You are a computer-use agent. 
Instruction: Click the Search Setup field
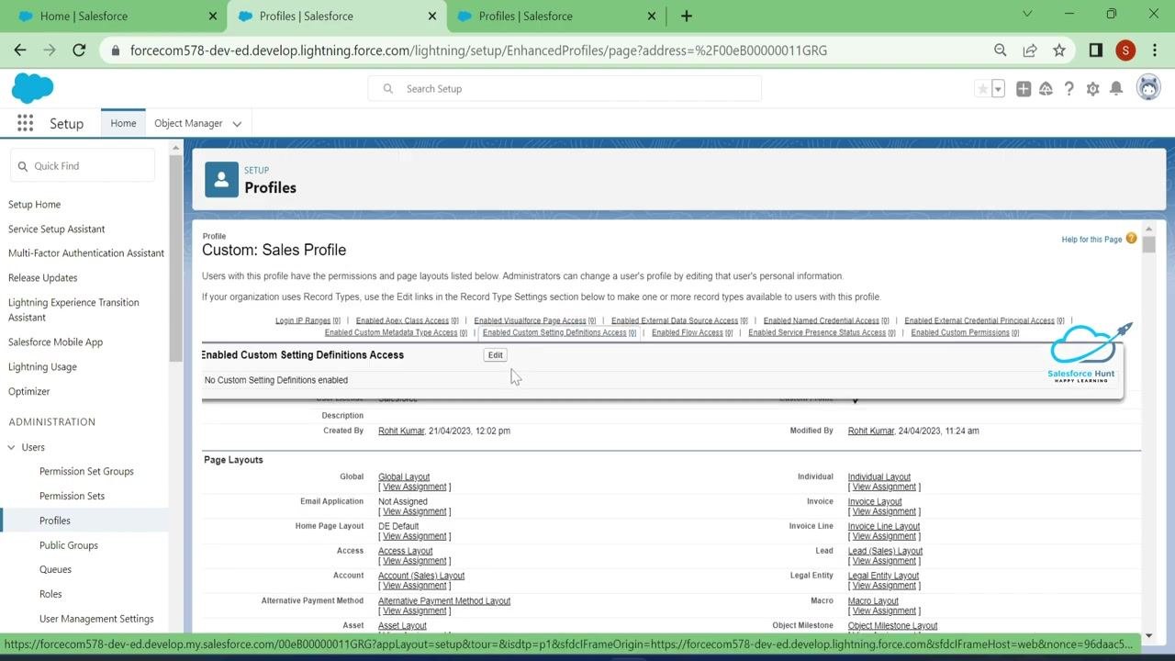point(565,89)
